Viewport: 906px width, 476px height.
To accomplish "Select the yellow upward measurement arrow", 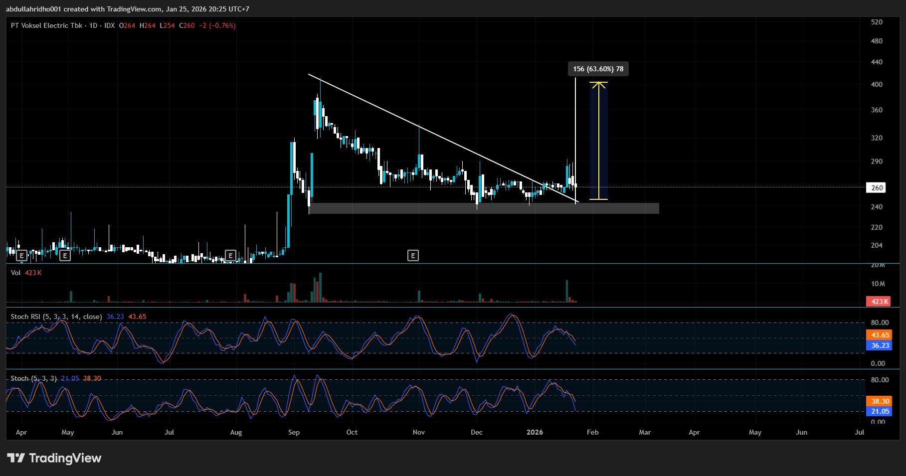I will pos(598,141).
